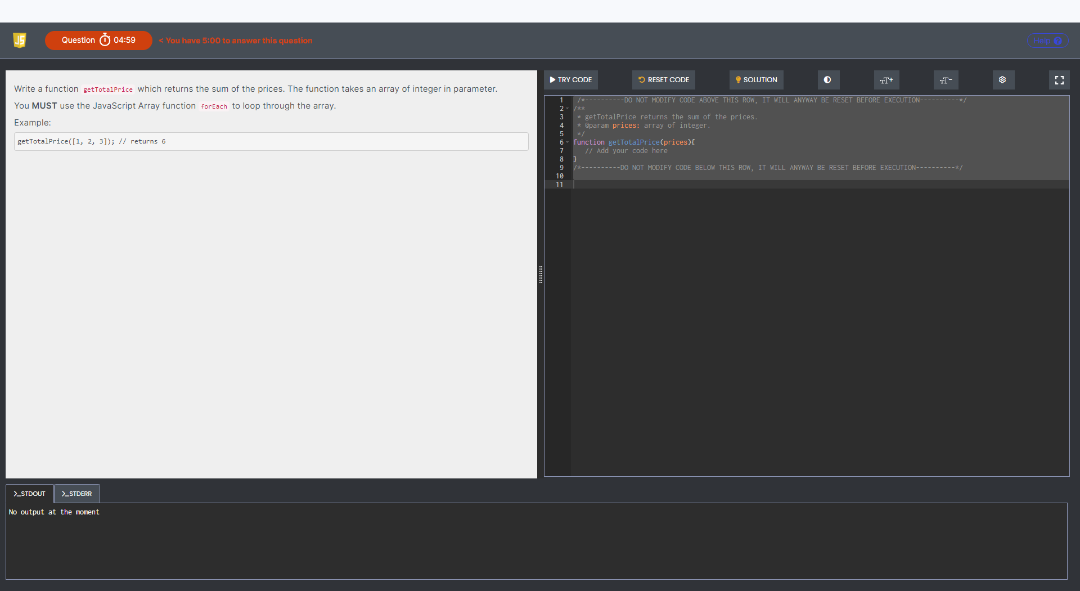Click line number 9 in the gutter
This screenshot has height=591, width=1080.
click(561, 168)
